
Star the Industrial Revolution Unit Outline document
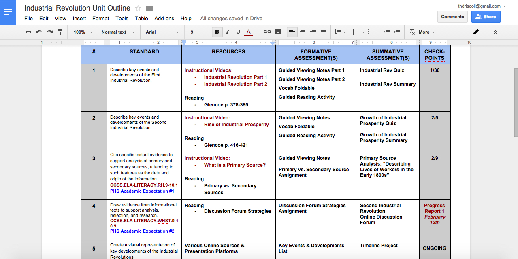click(138, 8)
